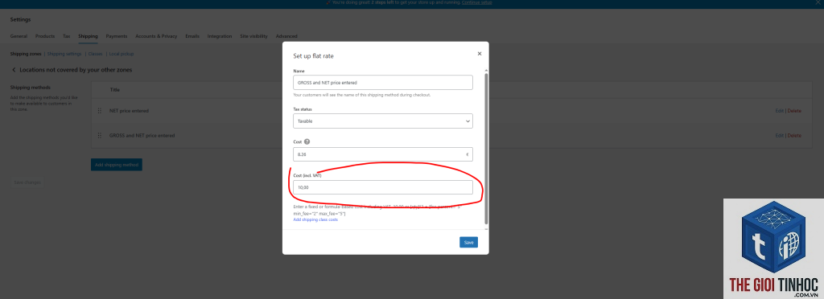Open the Accounts & Privacy tab
The height and width of the screenshot is (299, 824).
point(156,36)
